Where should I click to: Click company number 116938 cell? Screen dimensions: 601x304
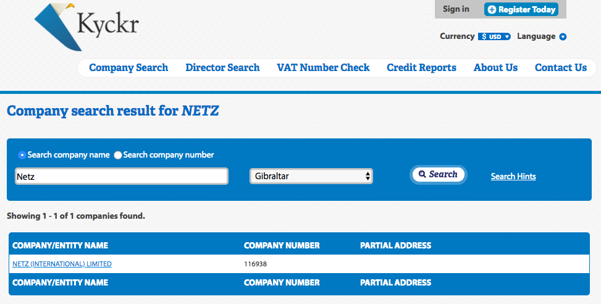[255, 264]
